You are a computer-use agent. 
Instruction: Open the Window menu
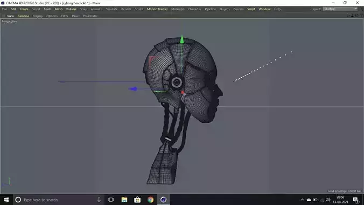[x=264, y=9]
